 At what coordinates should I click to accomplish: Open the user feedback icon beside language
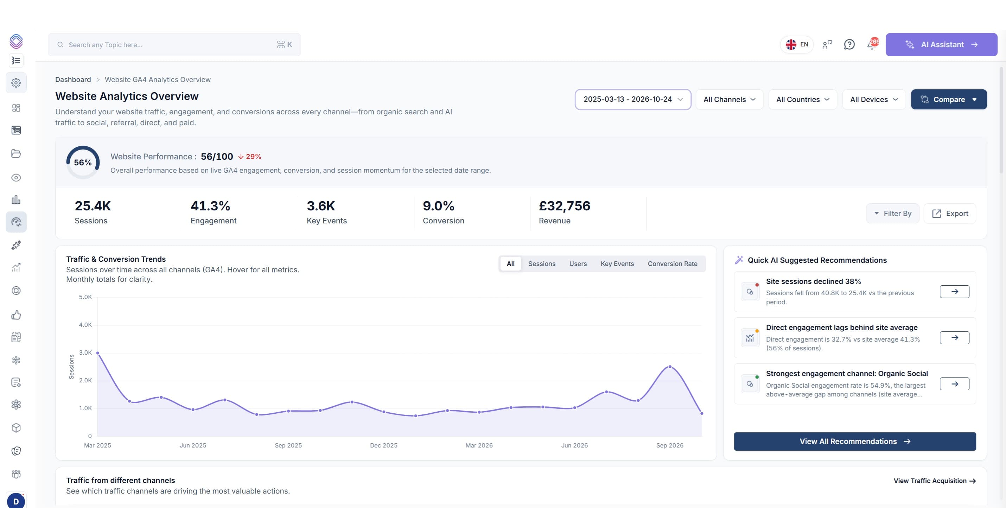pyautogui.click(x=827, y=45)
